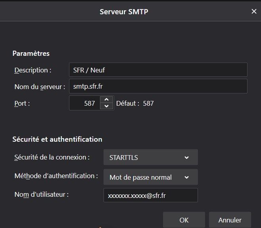Viewport: 261px width, 228px height.
Task: Click the Serveur SMTP title bar
Action: click(x=124, y=11)
